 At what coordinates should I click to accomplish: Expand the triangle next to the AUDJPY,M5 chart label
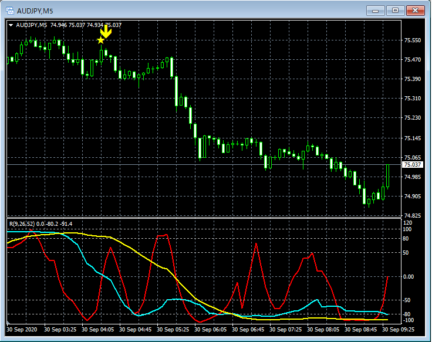(x=11, y=25)
